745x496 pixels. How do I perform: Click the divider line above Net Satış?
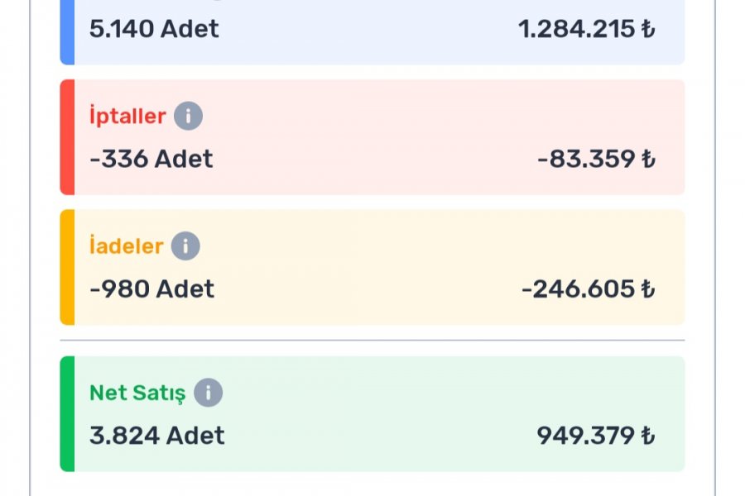(372, 341)
